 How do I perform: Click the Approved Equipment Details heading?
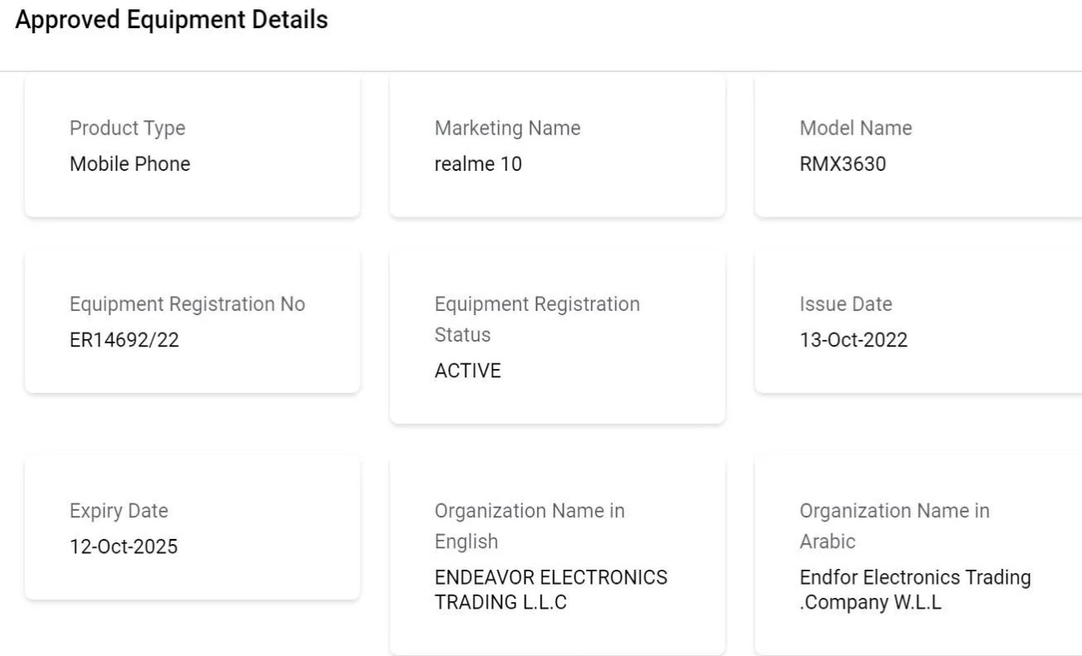(x=172, y=21)
